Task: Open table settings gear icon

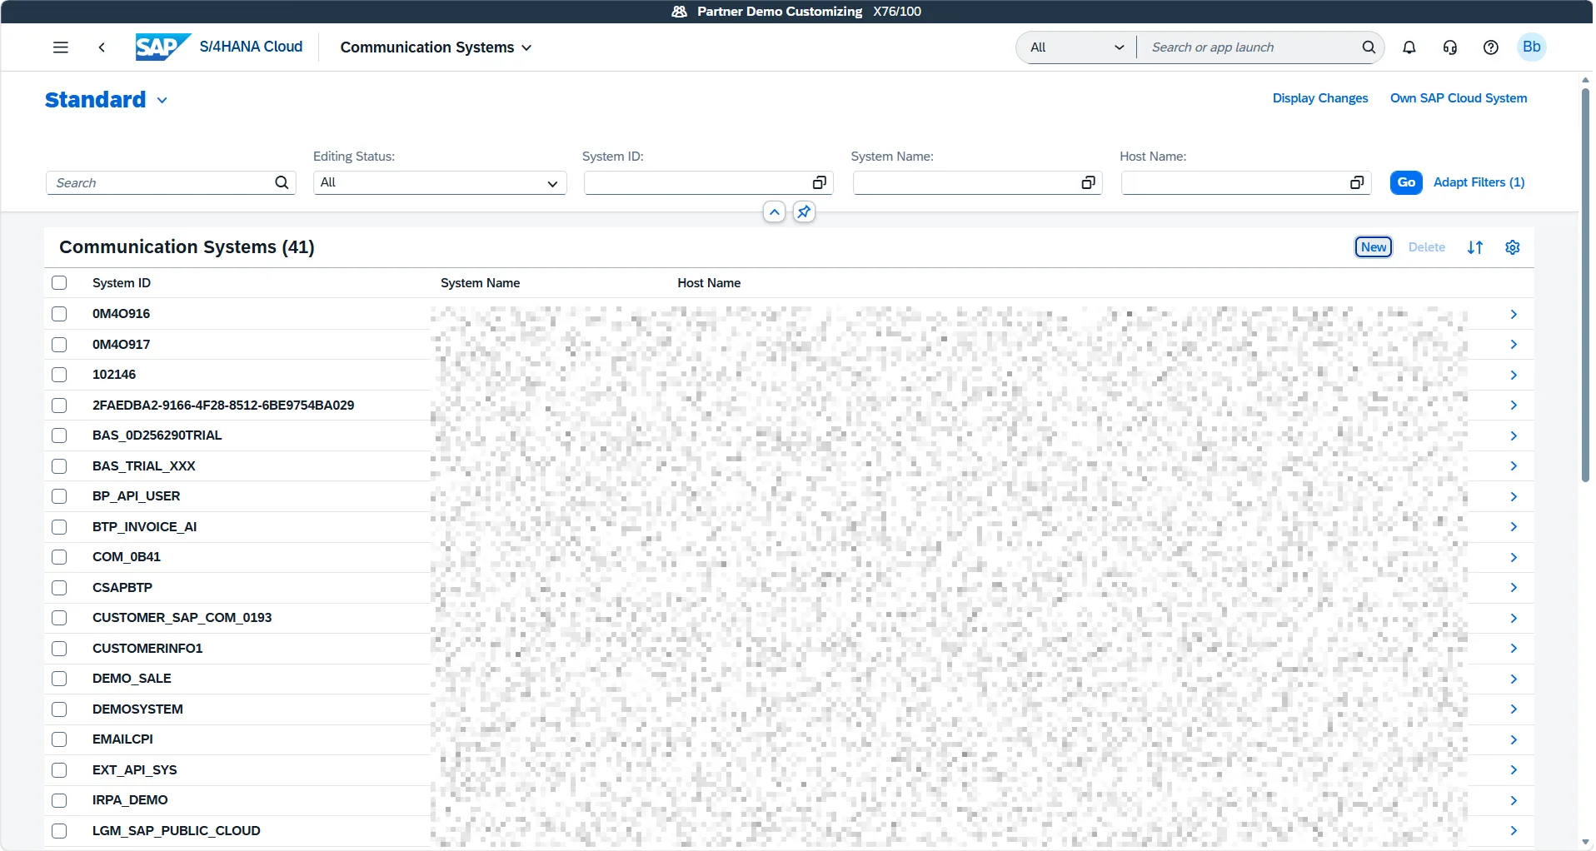Action: (1513, 247)
